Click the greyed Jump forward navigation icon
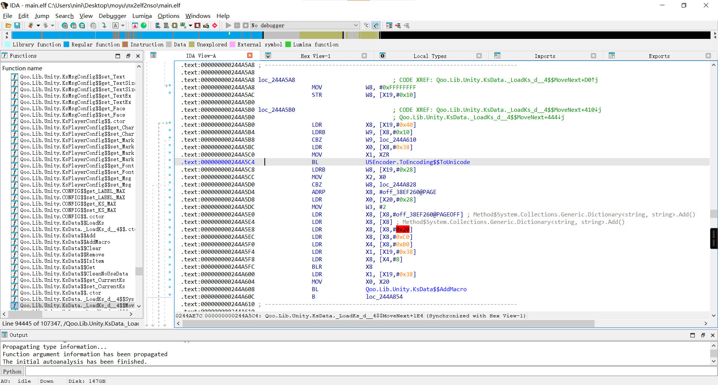 point(46,25)
